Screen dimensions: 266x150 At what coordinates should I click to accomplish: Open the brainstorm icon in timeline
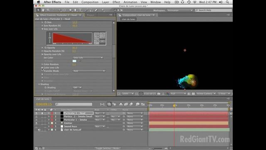coord(138,104)
